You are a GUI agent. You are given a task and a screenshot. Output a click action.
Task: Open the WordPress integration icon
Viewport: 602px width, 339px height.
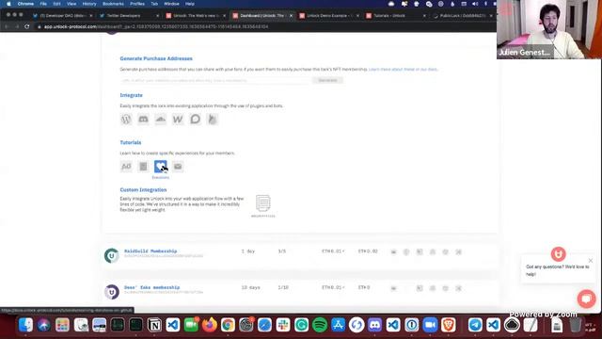coord(126,120)
